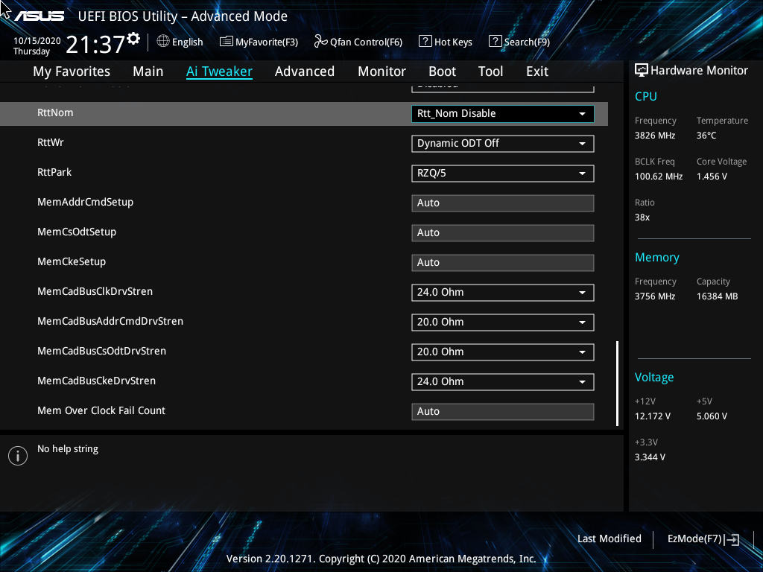The width and height of the screenshot is (763, 572).
Task: Switch to the Boot tab
Action: (442, 71)
